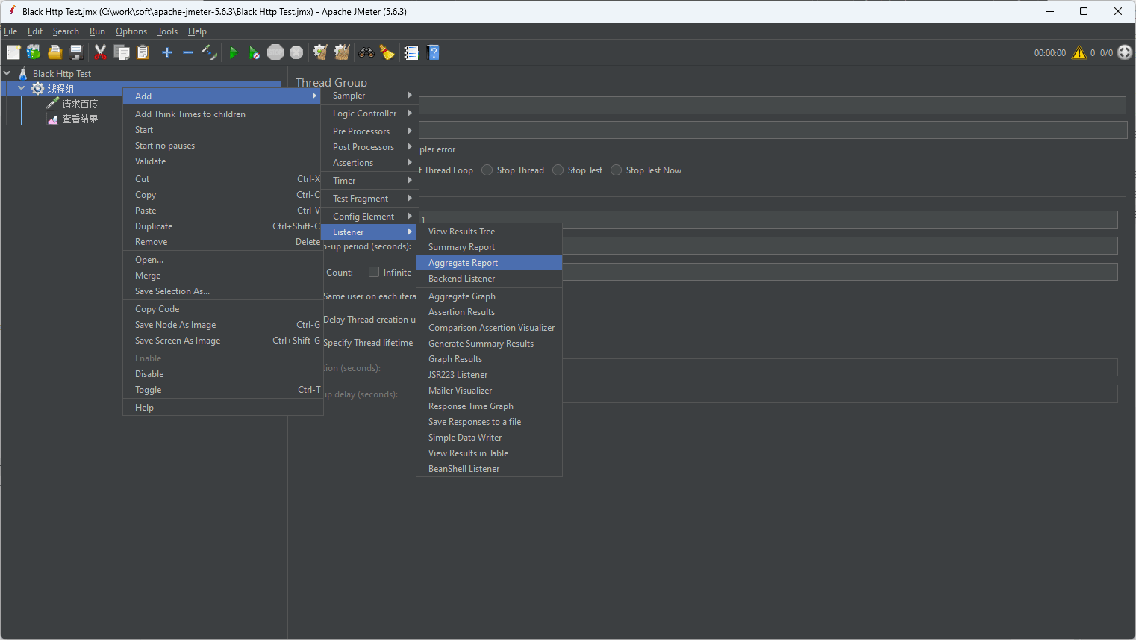Collapse all nodes with minus icon
This screenshot has width=1136, height=640.
point(188,52)
